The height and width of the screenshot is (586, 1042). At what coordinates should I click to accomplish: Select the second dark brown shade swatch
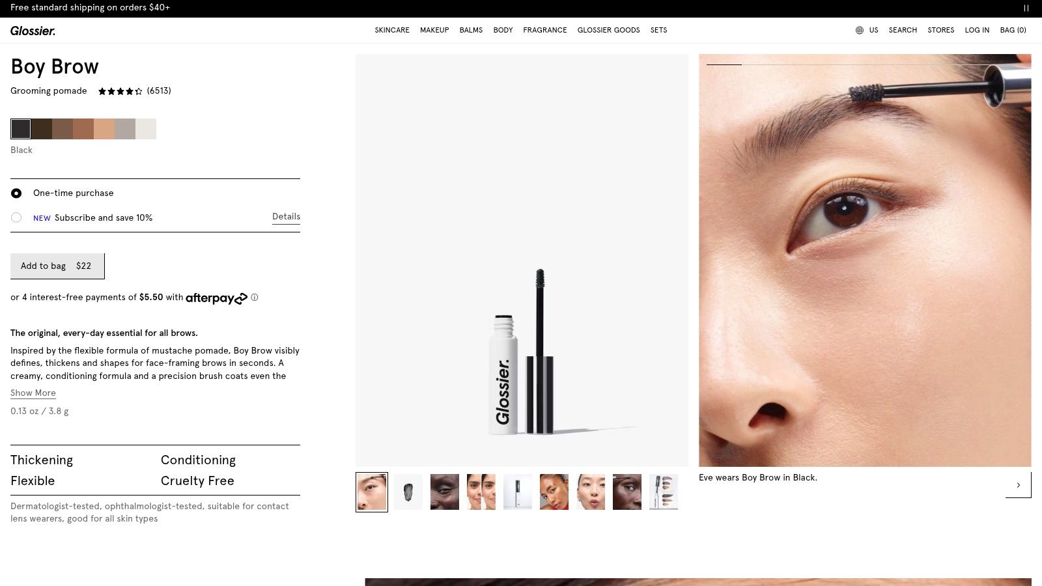[x=42, y=129]
